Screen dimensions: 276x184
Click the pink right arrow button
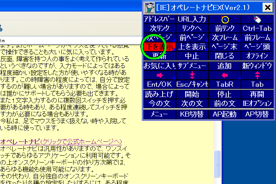[159, 75]
